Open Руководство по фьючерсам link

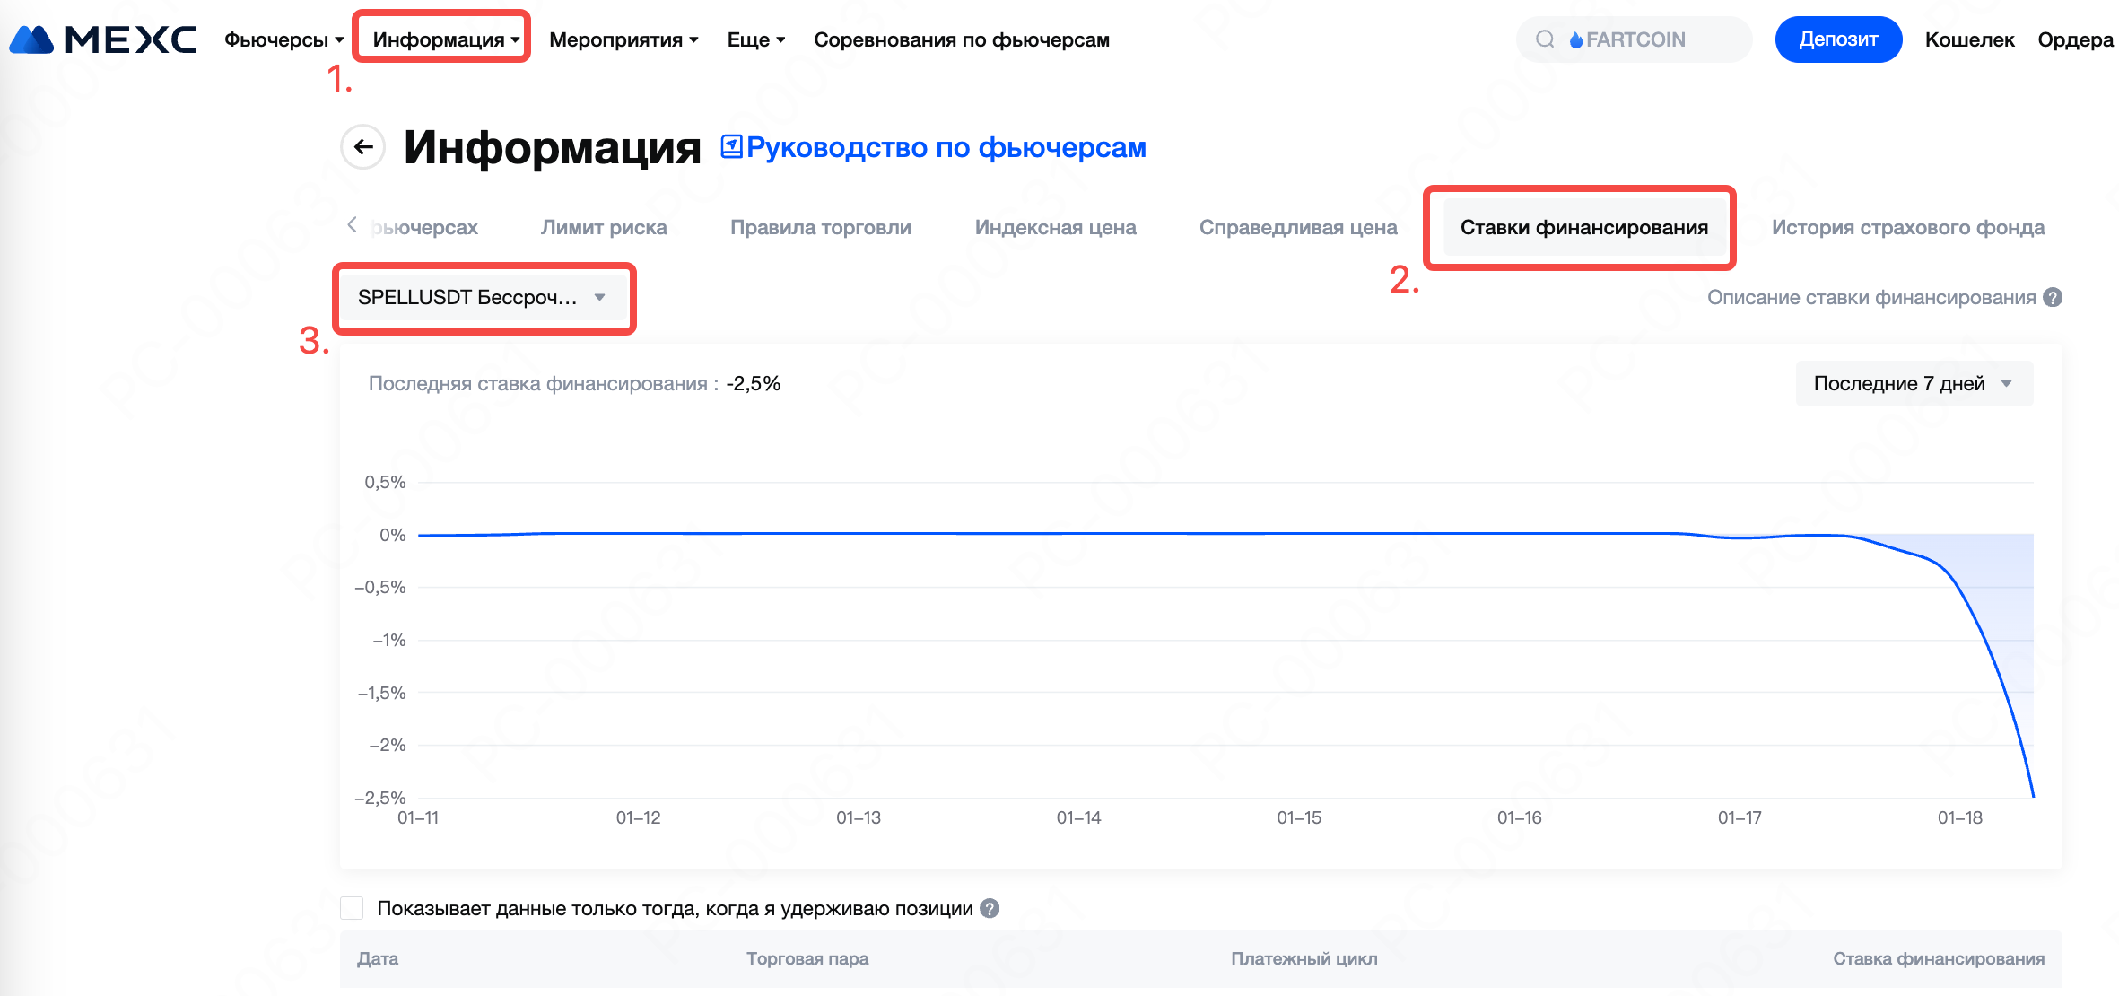[946, 147]
